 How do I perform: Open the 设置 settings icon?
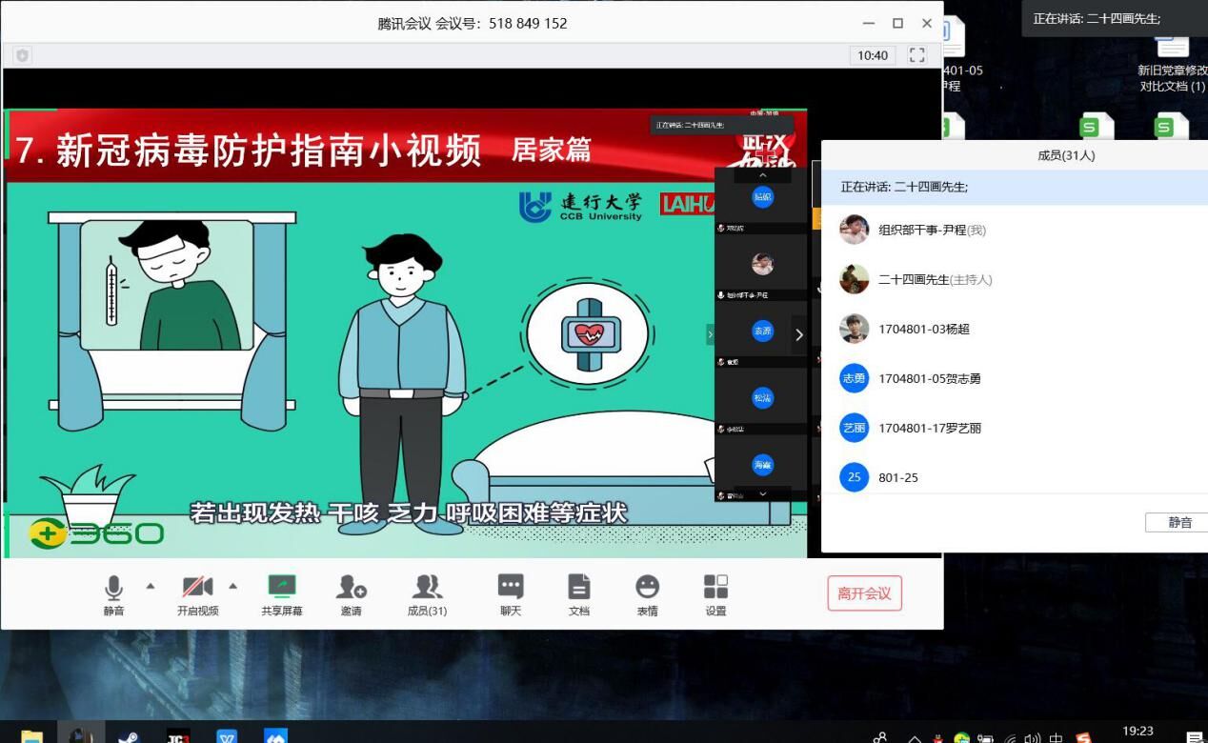pyautogui.click(x=715, y=594)
